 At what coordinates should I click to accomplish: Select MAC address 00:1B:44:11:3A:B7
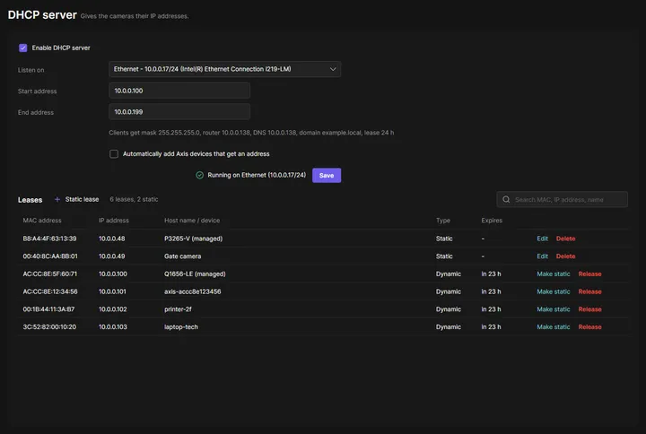tap(48, 309)
